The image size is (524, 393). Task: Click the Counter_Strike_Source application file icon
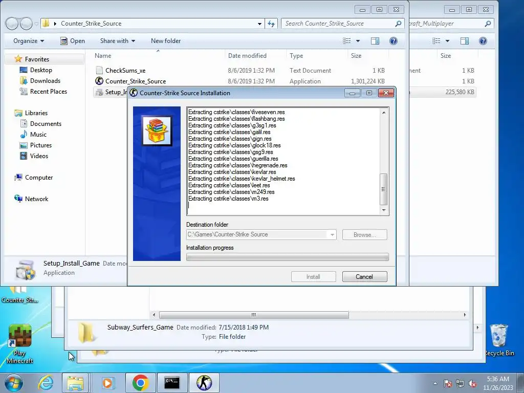(x=99, y=81)
